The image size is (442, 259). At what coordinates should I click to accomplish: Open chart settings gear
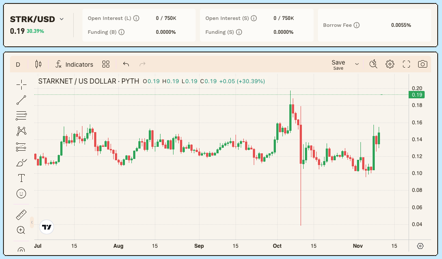[390, 64]
